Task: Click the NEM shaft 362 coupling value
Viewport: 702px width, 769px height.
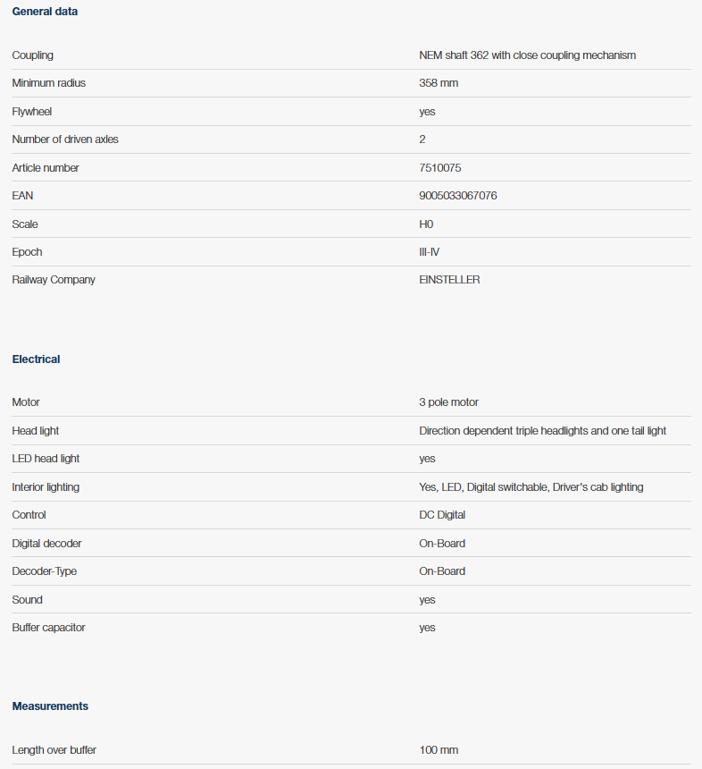Action: 527,55
